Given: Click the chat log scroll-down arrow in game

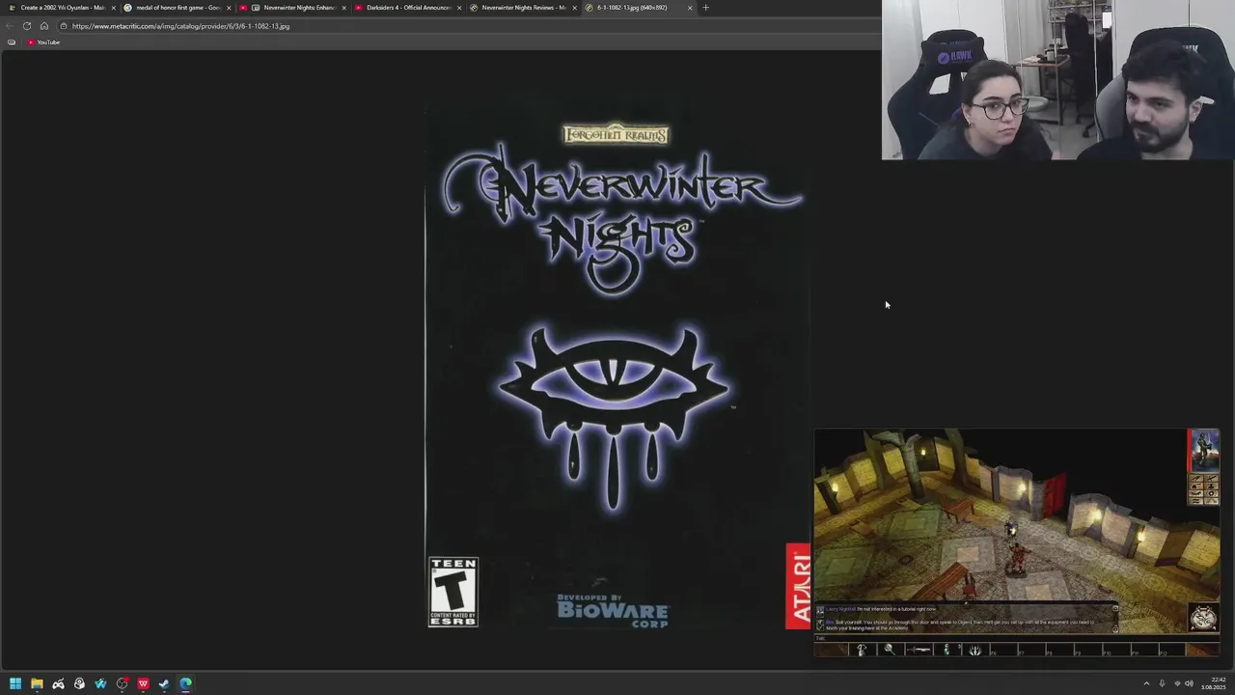Looking at the screenshot, I should coord(1115,629).
